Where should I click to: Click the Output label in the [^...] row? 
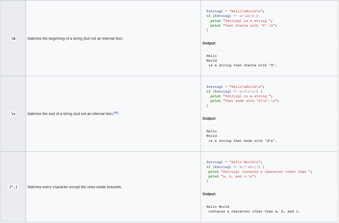(x=209, y=194)
